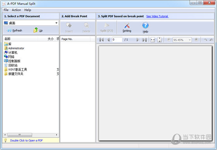
Task: Click the file list scrollbar thumb
Action: pyautogui.click(x=20, y=135)
